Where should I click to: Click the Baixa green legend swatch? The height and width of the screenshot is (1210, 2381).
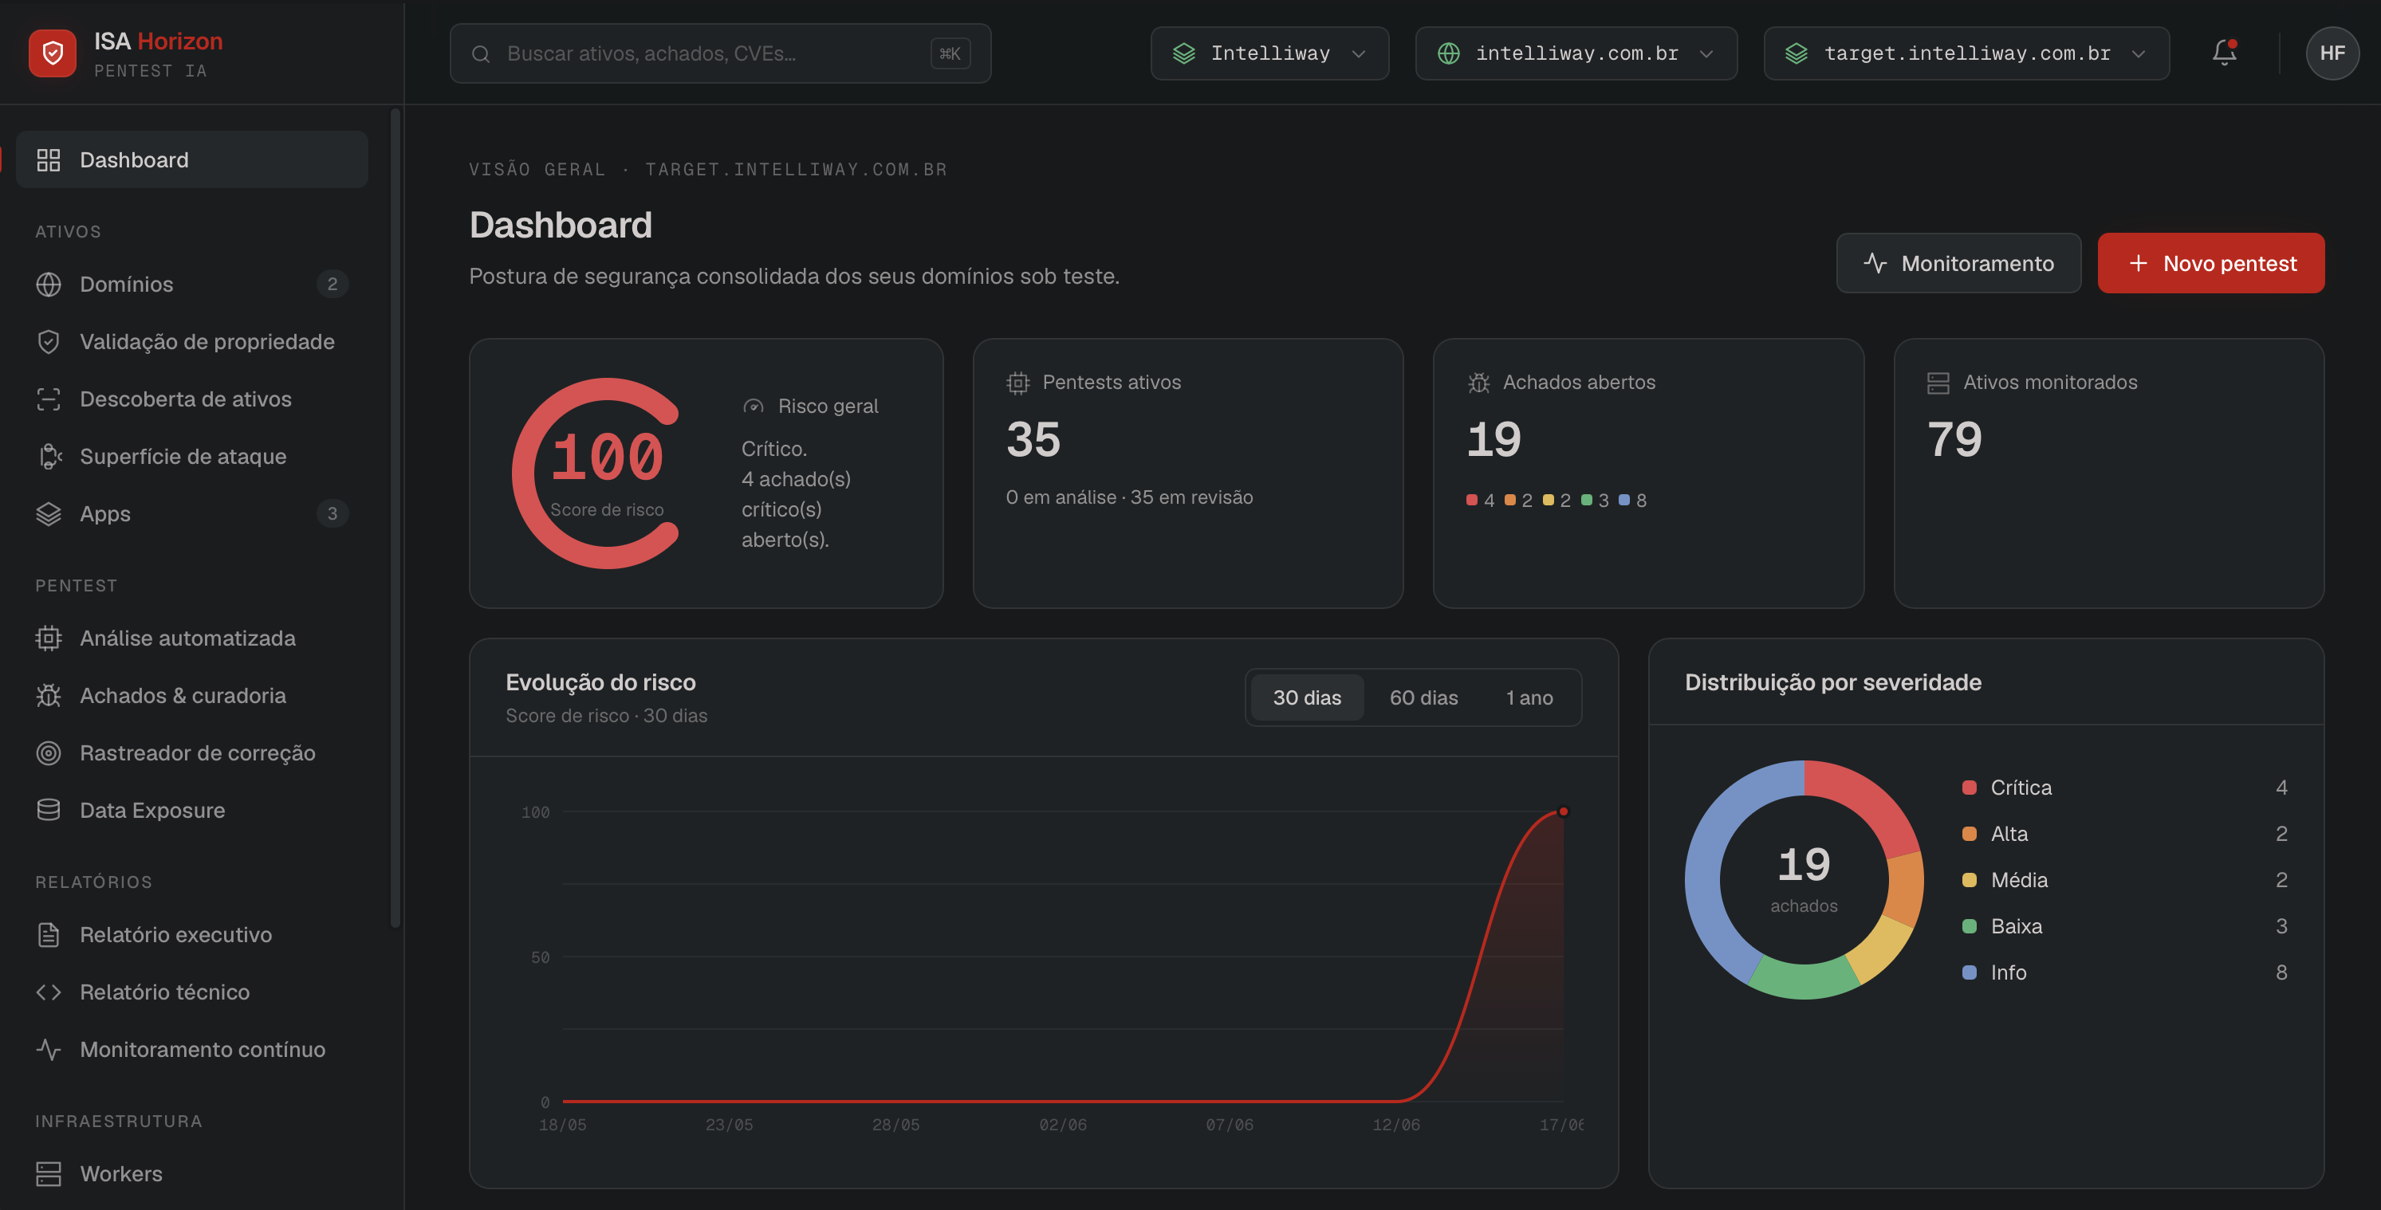[1969, 926]
